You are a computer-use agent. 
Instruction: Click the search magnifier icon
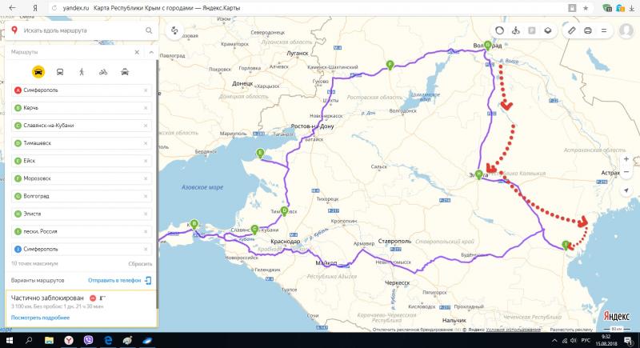click(x=149, y=30)
